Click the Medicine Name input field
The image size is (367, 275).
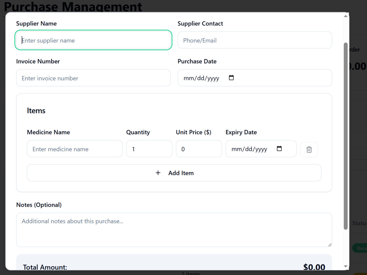coord(75,149)
